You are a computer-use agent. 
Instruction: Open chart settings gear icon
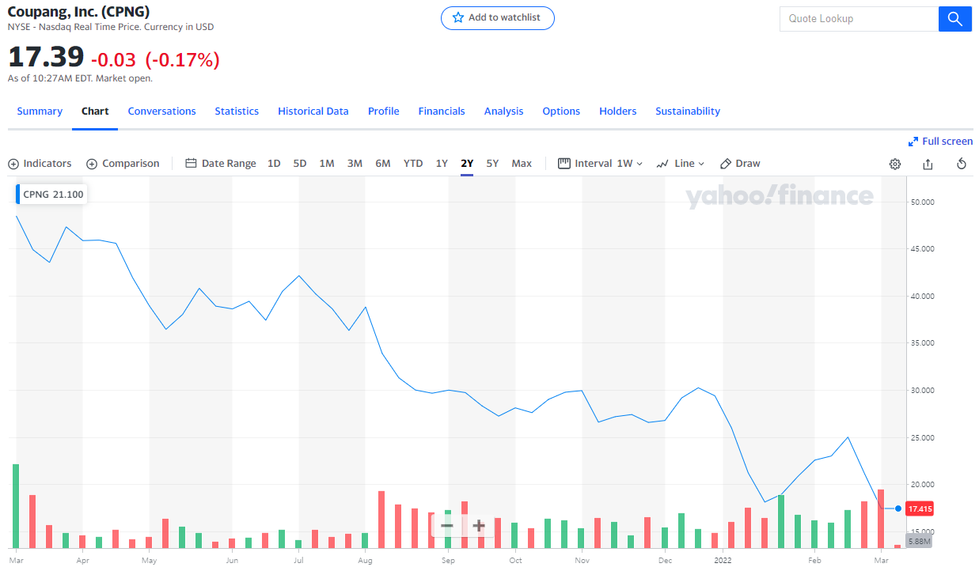(895, 164)
